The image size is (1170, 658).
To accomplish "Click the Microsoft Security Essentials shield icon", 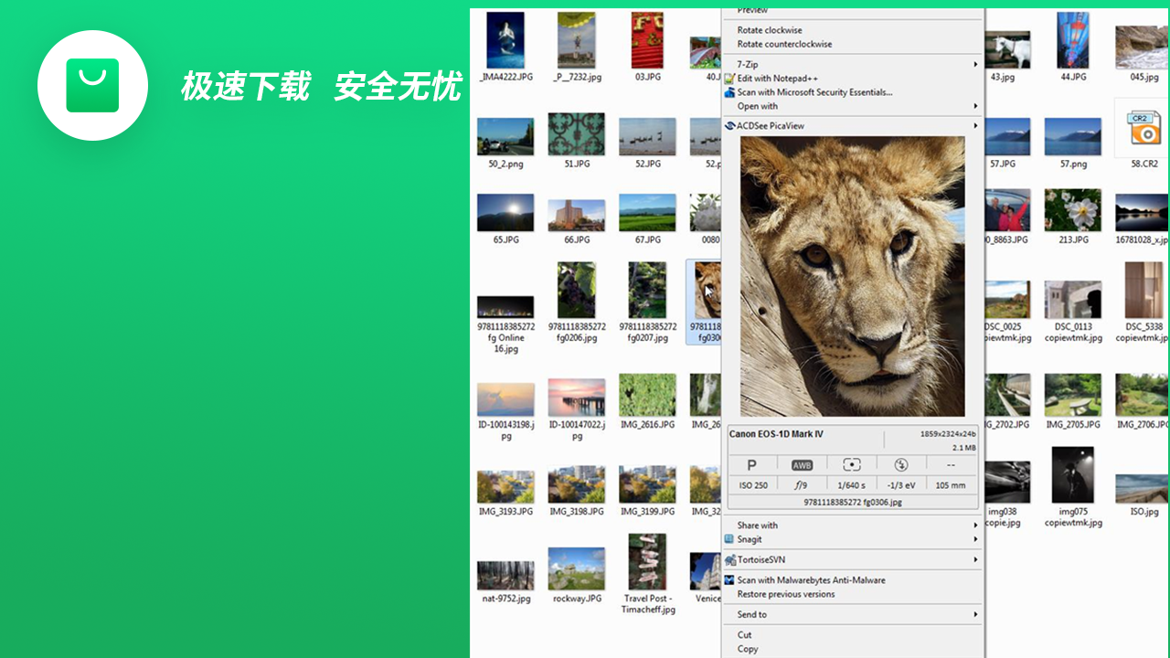I will pos(729,92).
